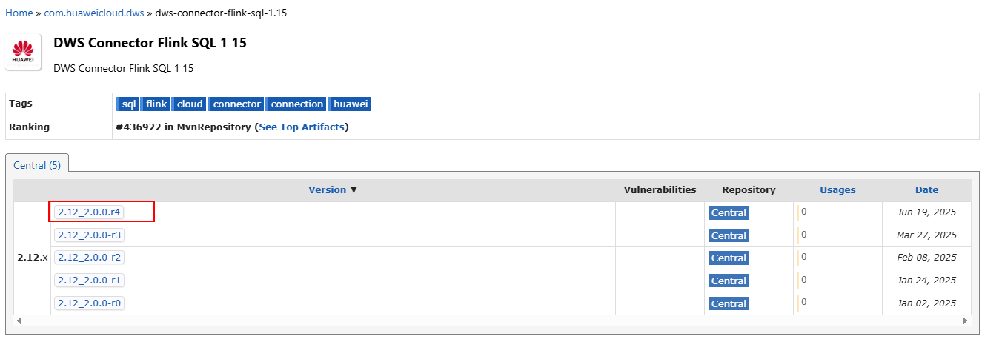The image size is (982, 339).
Task: Select the connection tag
Action: pyautogui.click(x=297, y=104)
